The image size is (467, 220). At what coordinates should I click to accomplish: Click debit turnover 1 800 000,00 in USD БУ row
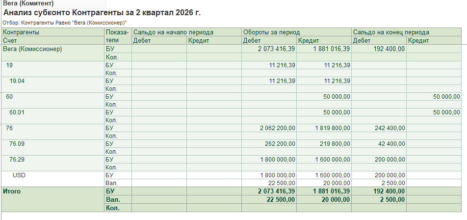[278, 175]
